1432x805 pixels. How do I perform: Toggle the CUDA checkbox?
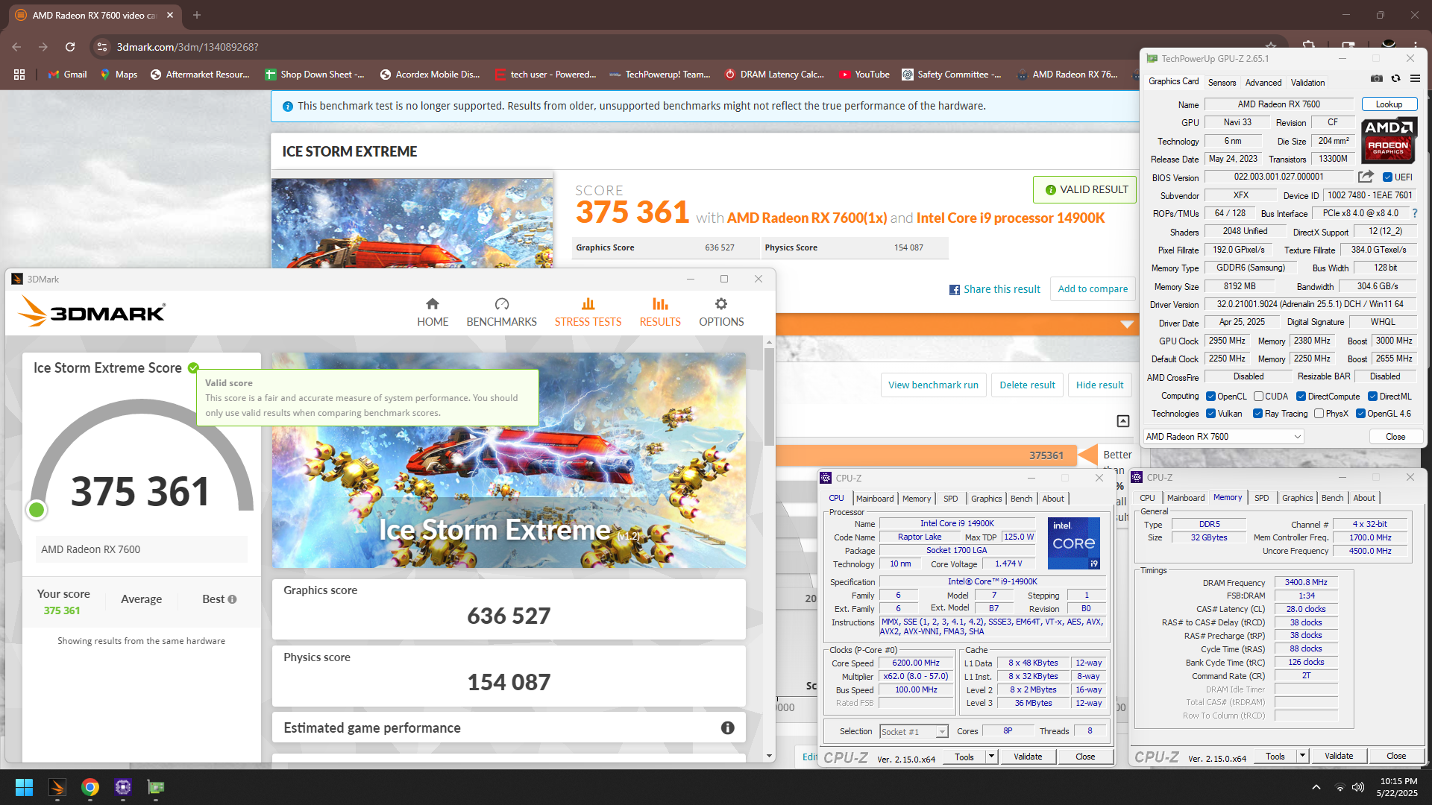(x=1258, y=397)
